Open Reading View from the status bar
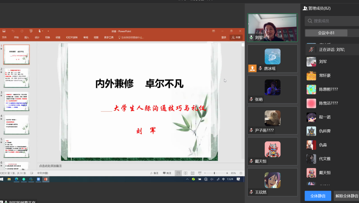The image size is (359, 203). tap(193, 173)
